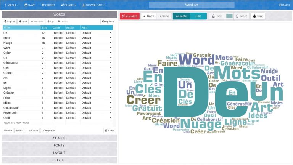
Task: Click the Save disk icon
Action: (x=26, y=5)
